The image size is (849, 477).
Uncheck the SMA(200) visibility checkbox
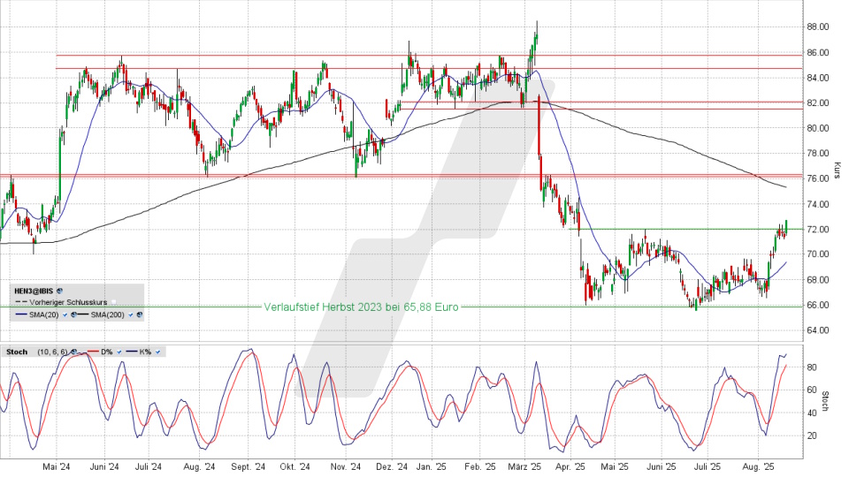point(131,314)
